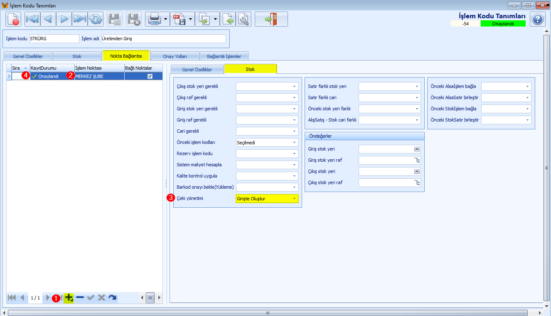This screenshot has height=316, width=551.
Task: Open the PDF export dropdown arrow
Action: click(191, 19)
